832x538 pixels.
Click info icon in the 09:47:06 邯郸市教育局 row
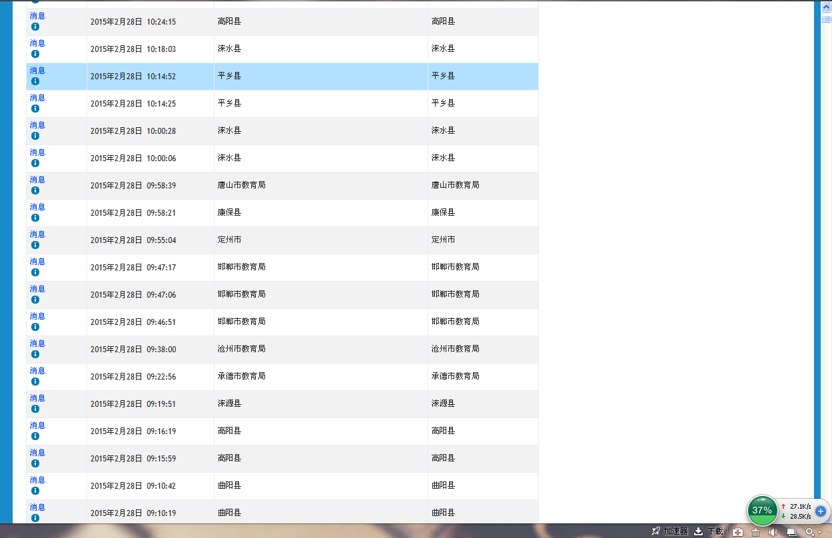tap(35, 300)
